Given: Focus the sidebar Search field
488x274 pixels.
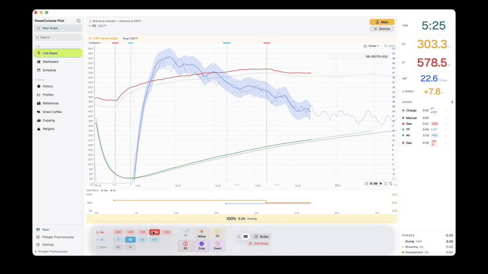Looking at the screenshot, I should 58,37.
